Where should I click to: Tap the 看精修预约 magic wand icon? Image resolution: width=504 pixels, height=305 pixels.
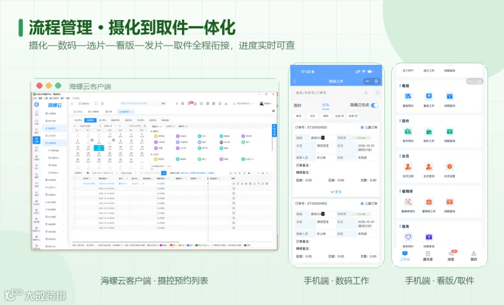(x=408, y=202)
